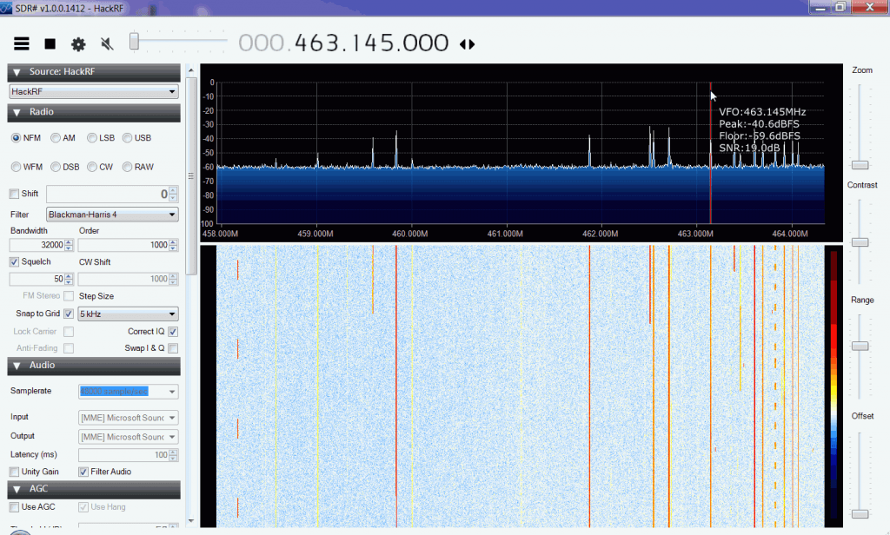This screenshot has height=535, width=890.
Task: Mute audio using the speaker icon
Action: (x=106, y=43)
